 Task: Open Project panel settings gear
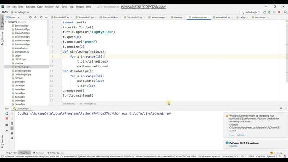tap(41, 17)
